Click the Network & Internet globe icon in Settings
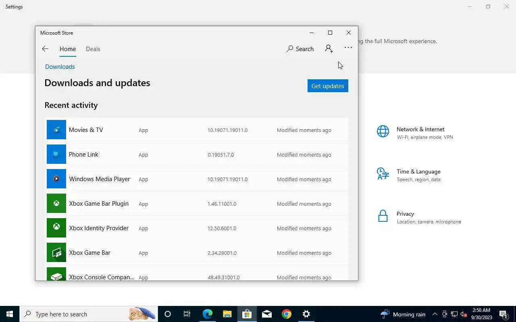This screenshot has width=516, height=322. 383,131
